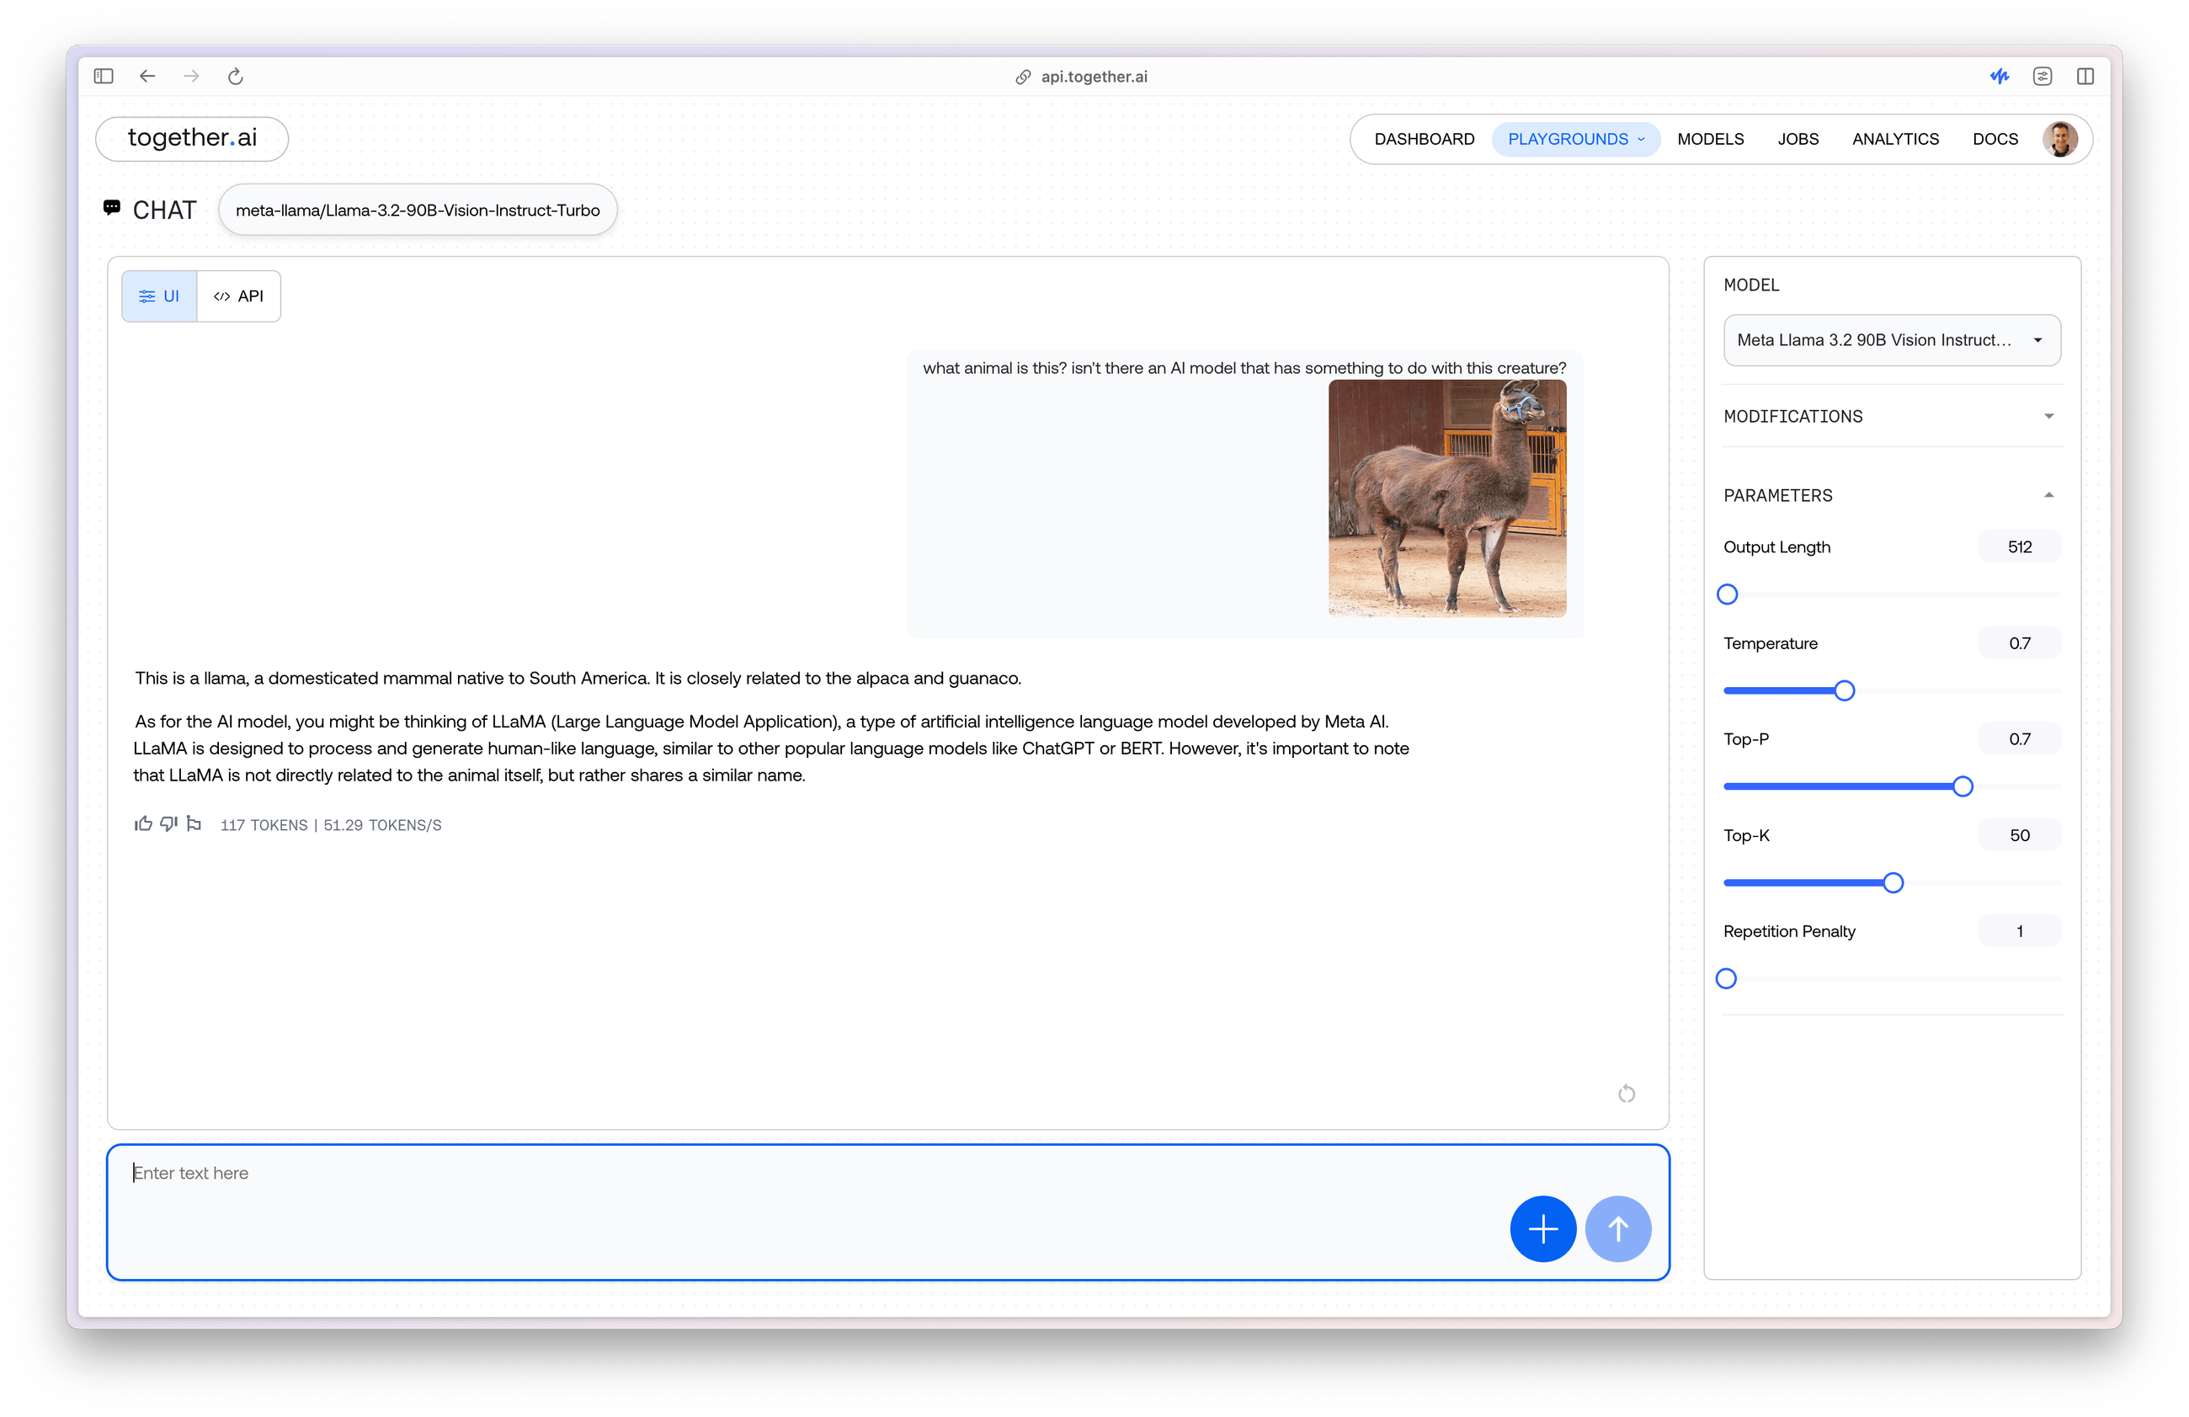
Task: Click the together.ai logo
Action: tap(191, 139)
